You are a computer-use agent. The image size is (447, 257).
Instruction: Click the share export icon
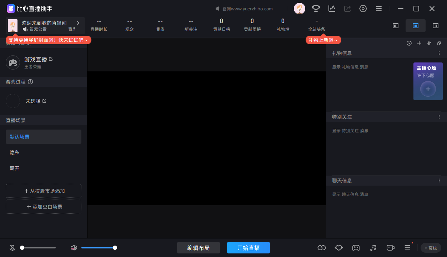click(347, 9)
